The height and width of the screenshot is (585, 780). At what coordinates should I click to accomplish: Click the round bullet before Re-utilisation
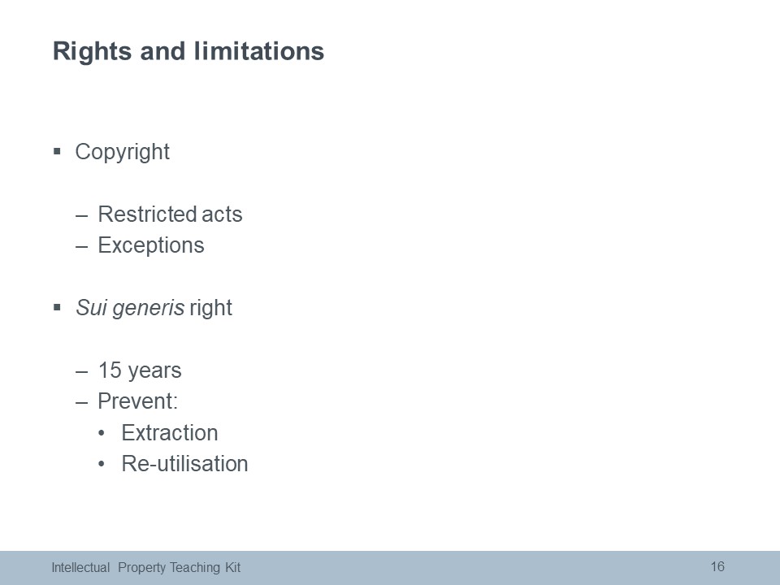102,464
